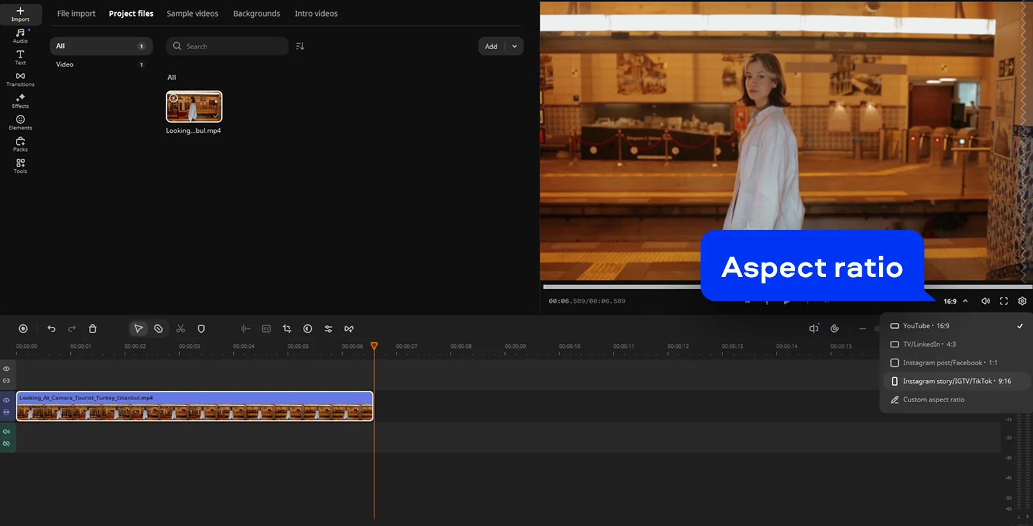Screen dimensions: 1033x526
Task: Select the Looking...bul.mp4 media thumbnail
Action: [194, 107]
